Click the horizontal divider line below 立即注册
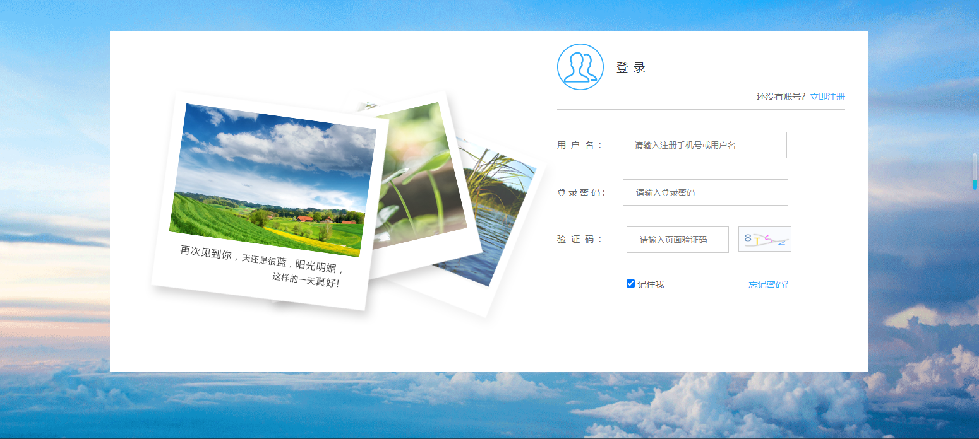979x439 pixels. click(701, 109)
